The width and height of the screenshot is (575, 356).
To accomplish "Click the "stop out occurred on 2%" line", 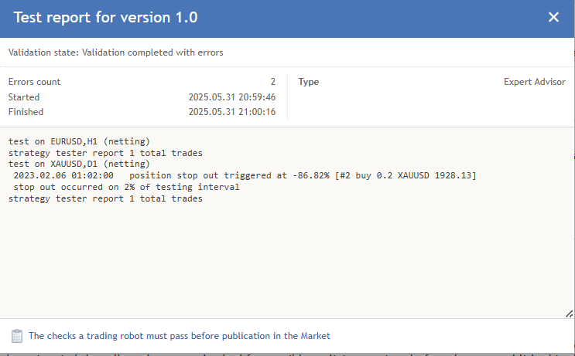I will [x=126, y=187].
